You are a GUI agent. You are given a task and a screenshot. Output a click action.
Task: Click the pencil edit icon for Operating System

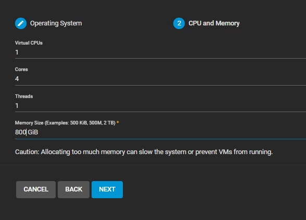coord(21,23)
